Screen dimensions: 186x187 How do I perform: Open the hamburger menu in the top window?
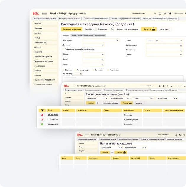tap(44, 14)
